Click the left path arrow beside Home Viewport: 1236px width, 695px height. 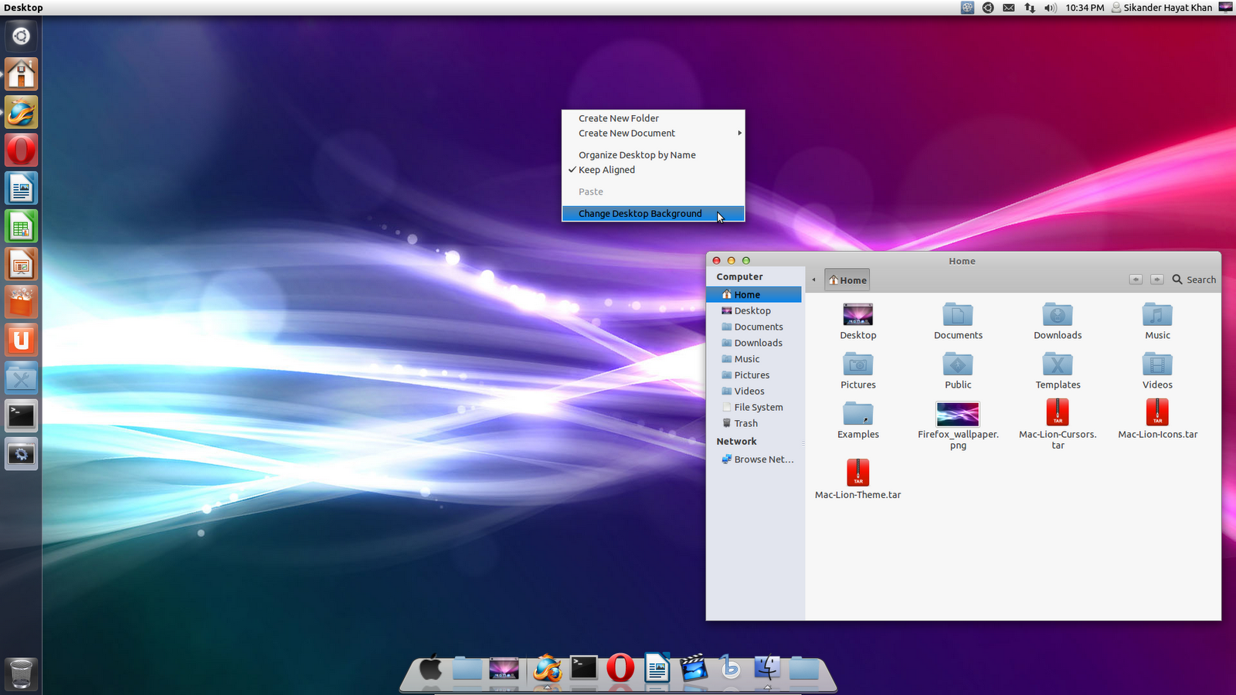pyautogui.click(x=813, y=280)
